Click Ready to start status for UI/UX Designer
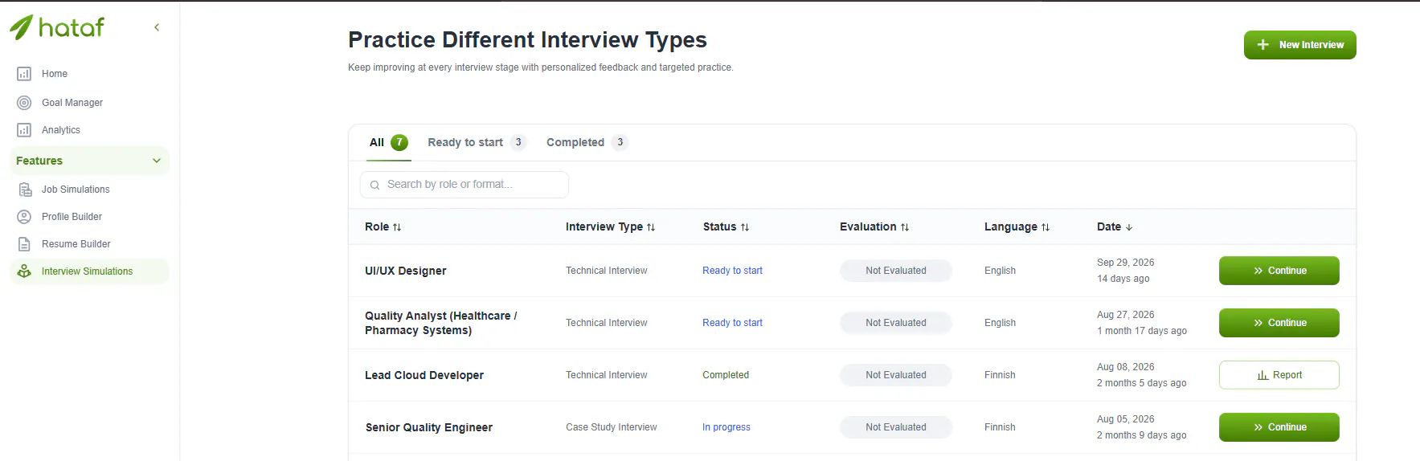Screen dimensions: 1420x461 [x=732, y=271]
